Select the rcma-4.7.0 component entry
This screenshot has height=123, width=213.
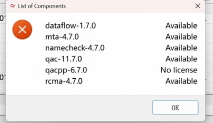click(64, 81)
